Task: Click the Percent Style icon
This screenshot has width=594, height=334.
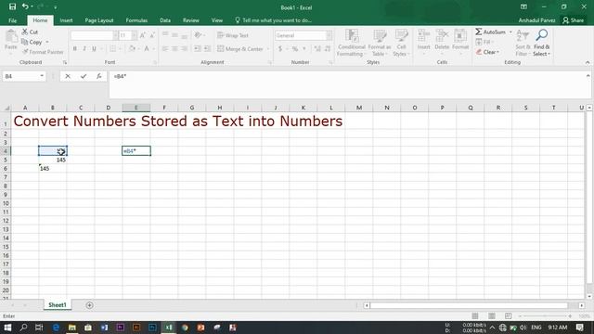Action: click(x=295, y=49)
